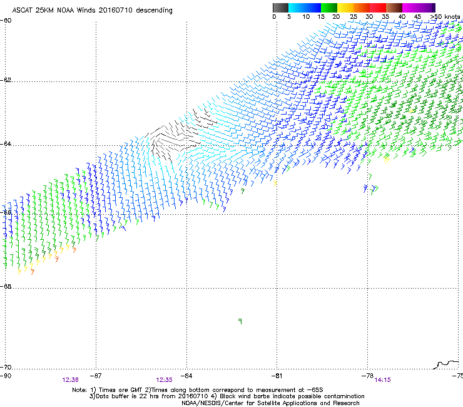
Task: Click the -66 latitude axis label
Action: pos(6,212)
